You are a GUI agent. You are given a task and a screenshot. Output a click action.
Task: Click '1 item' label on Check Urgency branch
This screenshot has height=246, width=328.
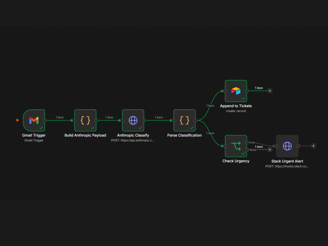pyautogui.click(x=210, y=133)
